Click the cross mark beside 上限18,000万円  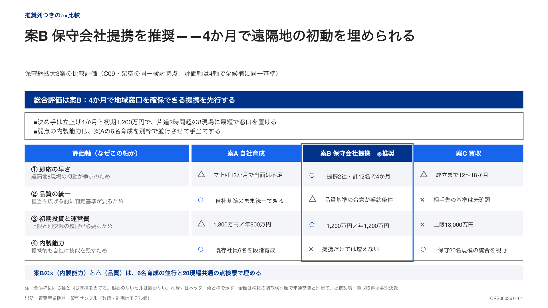422,225
